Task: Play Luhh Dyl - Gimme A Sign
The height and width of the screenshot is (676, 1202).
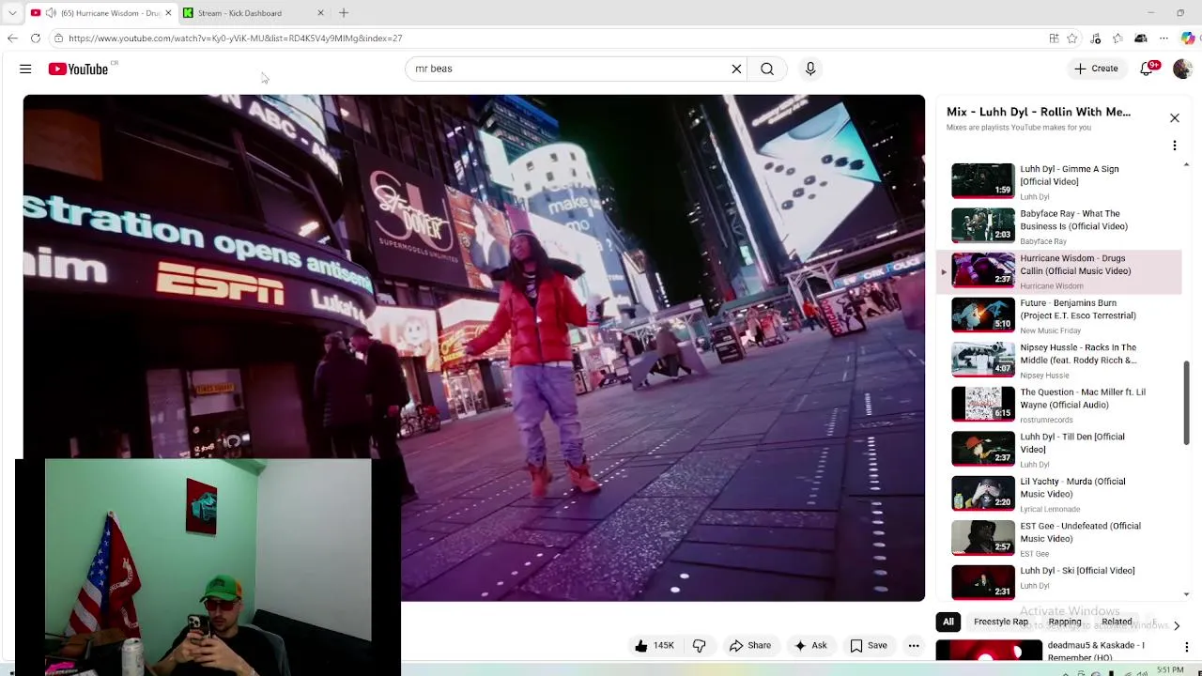Action: point(1059,182)
